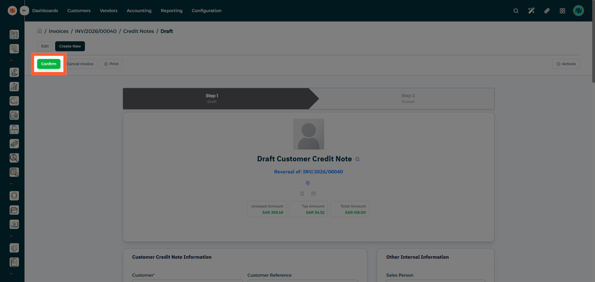
Task: Click the Create New button
Action: coord(70,46)
